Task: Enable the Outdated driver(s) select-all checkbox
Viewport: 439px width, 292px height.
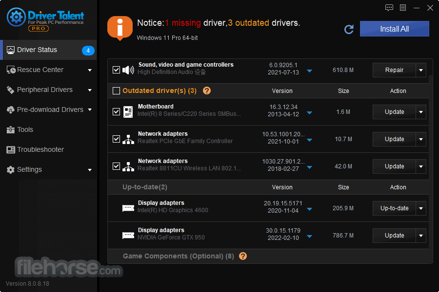Action: [x=116, y=91]
